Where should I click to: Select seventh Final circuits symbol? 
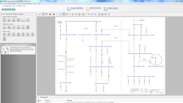[32, 35]
